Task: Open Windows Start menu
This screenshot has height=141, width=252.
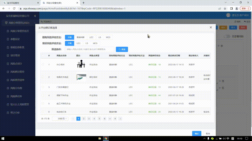Action: (3, 138)
